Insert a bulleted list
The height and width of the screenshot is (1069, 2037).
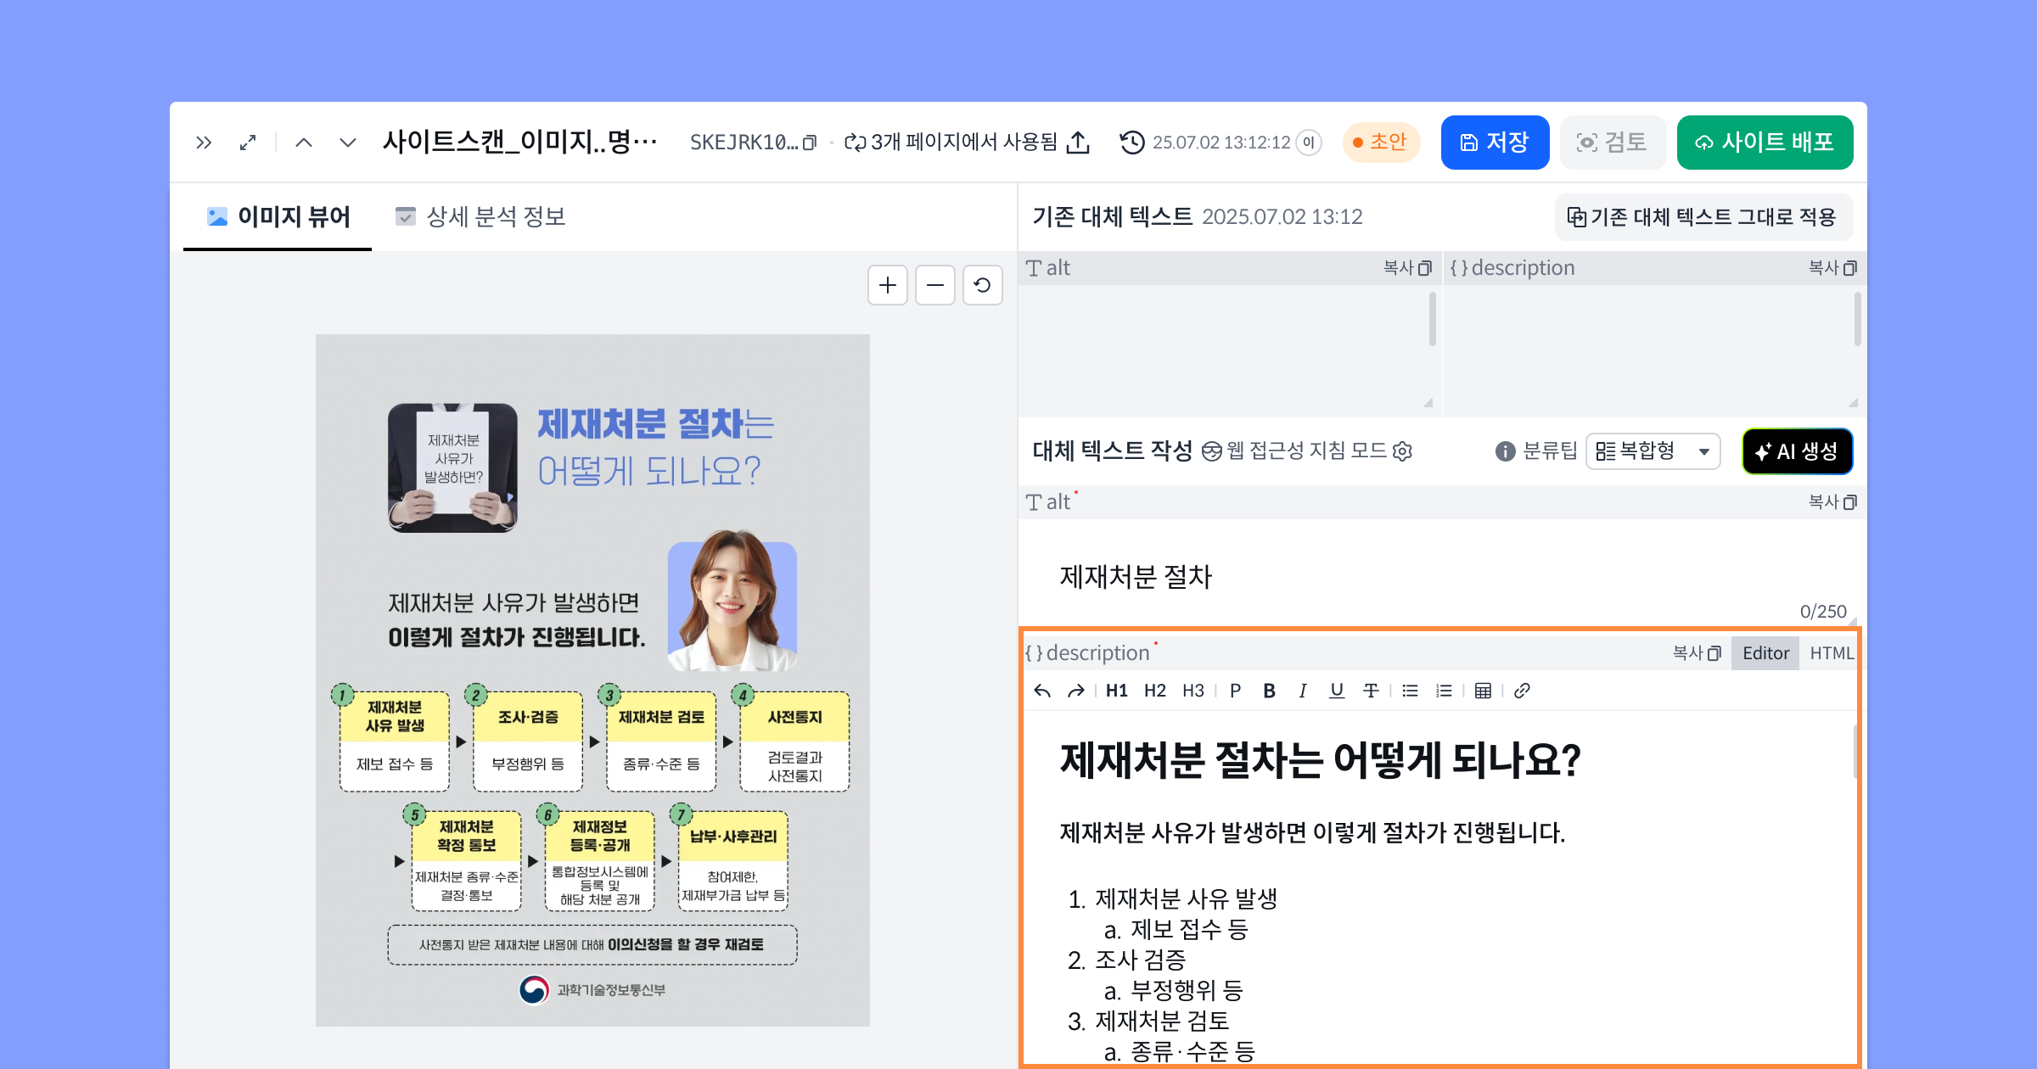click(x=1411, y=691)
